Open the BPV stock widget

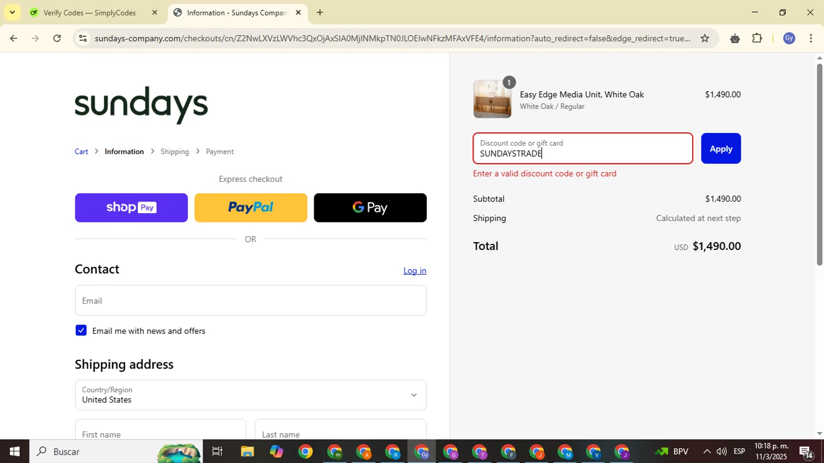click(672, 451)
